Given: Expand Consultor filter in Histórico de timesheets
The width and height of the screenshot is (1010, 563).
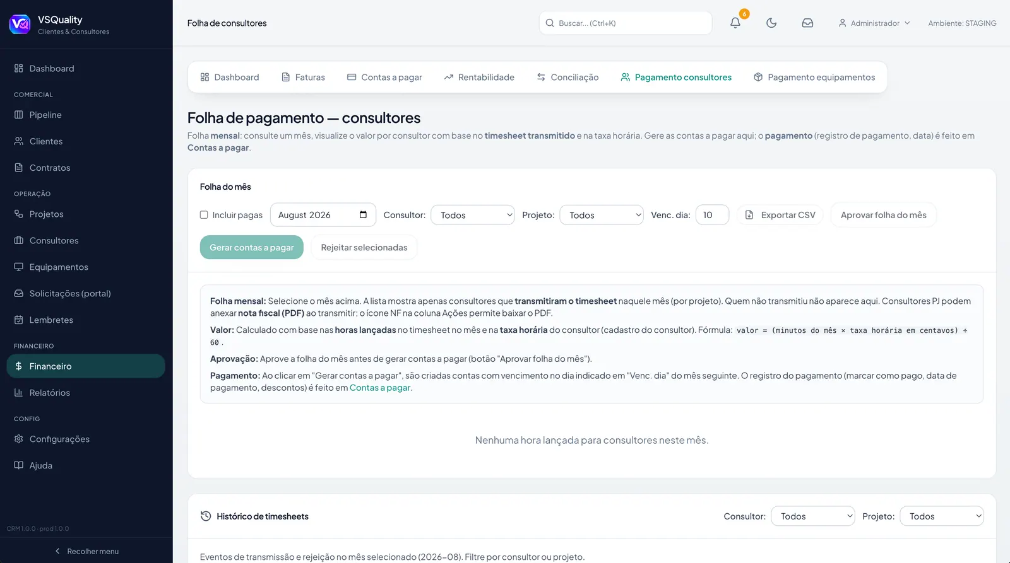Looking at the screenshot, I should click(813, 516).
